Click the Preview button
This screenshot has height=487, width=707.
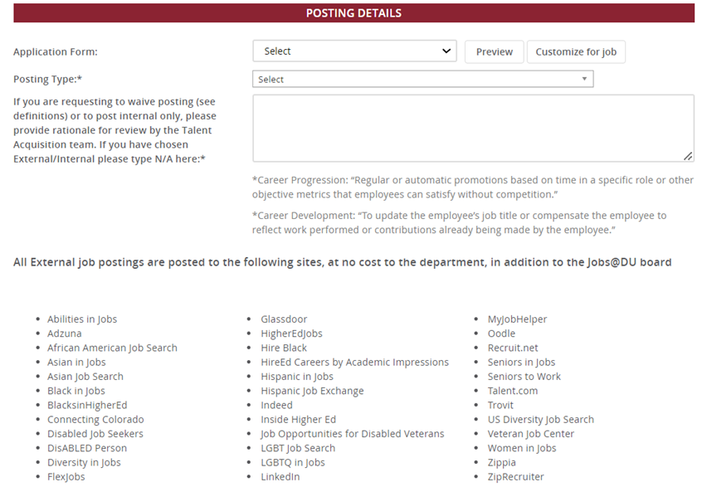494,51
